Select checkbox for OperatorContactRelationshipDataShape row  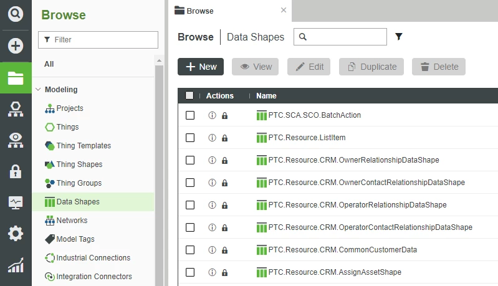pos(190,227)
